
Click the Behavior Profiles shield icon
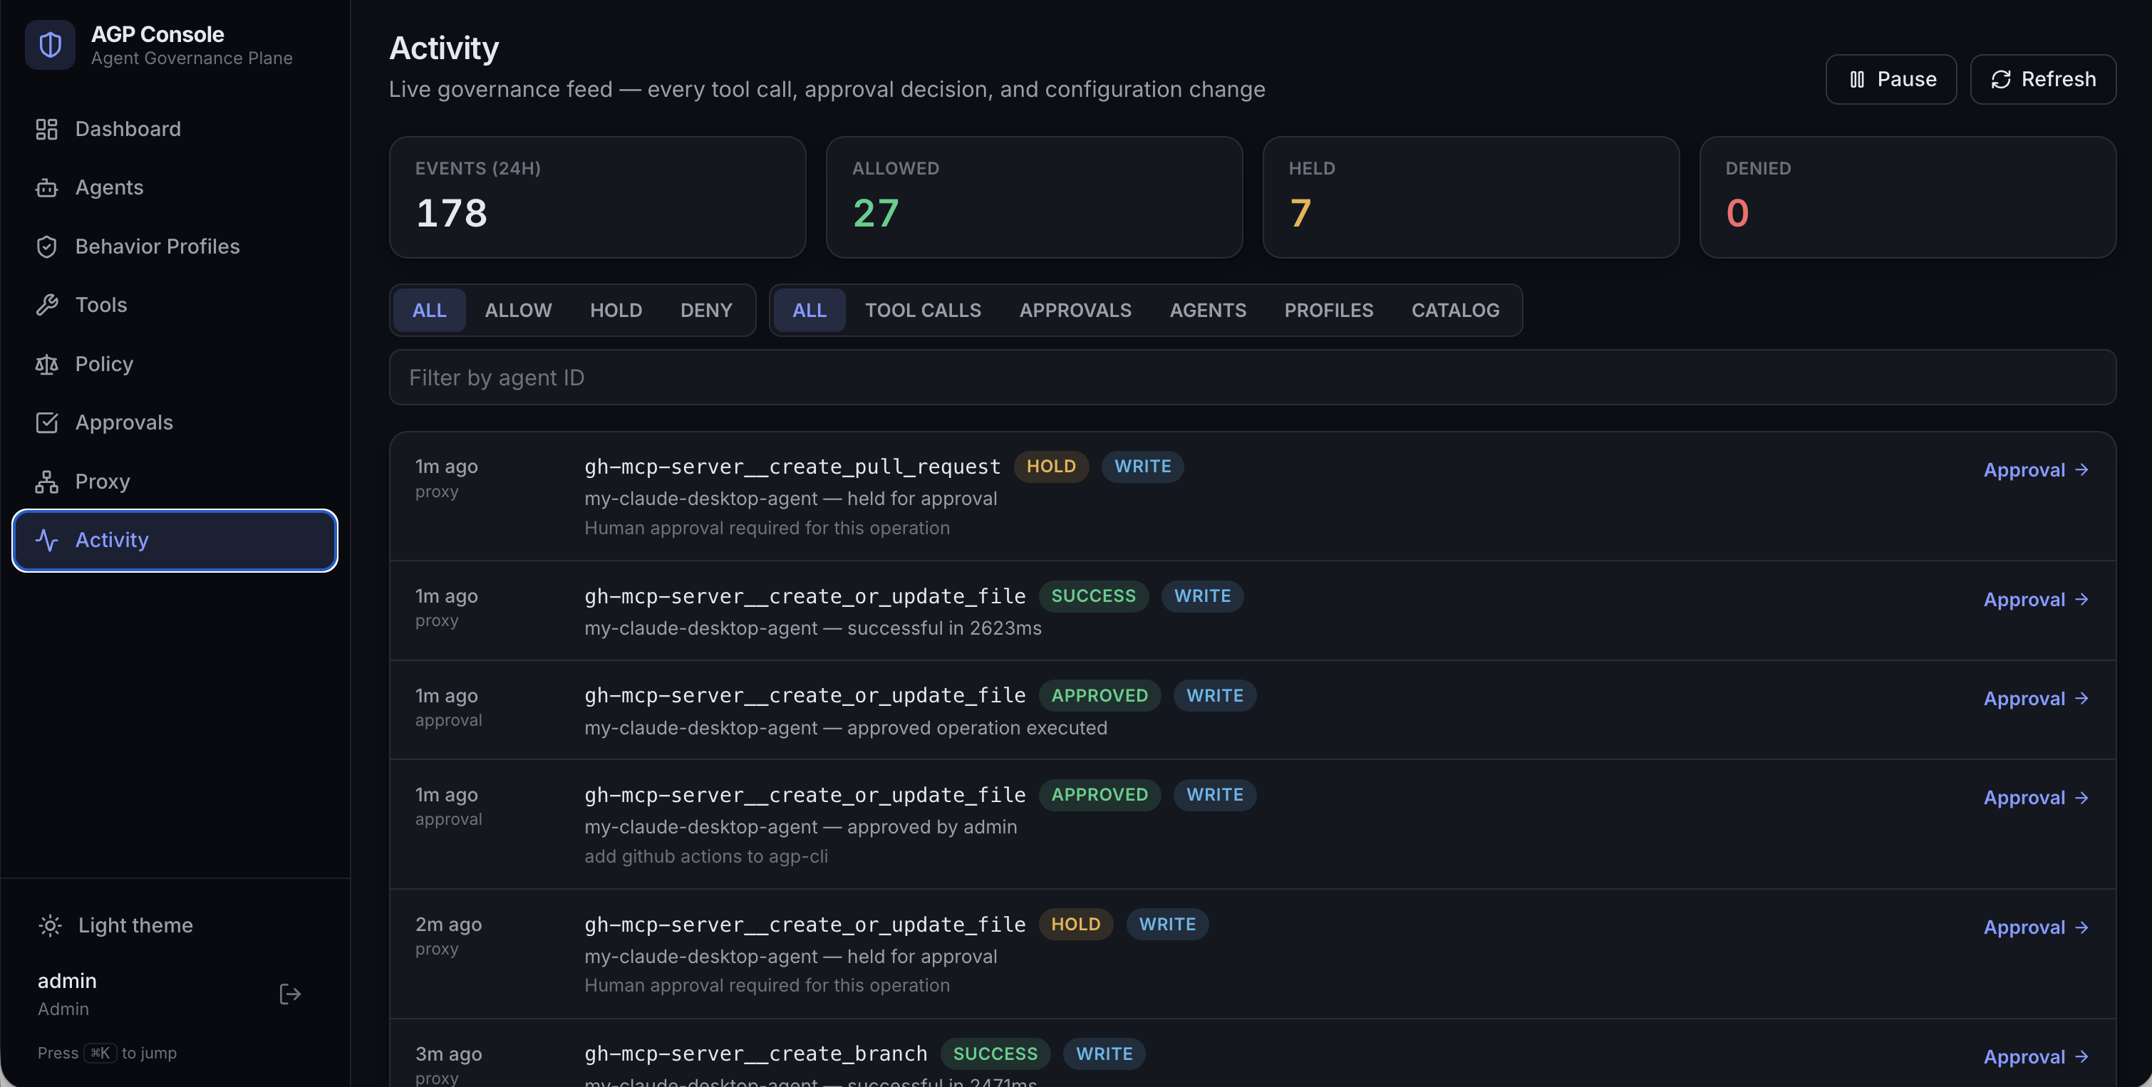(47, 246)
